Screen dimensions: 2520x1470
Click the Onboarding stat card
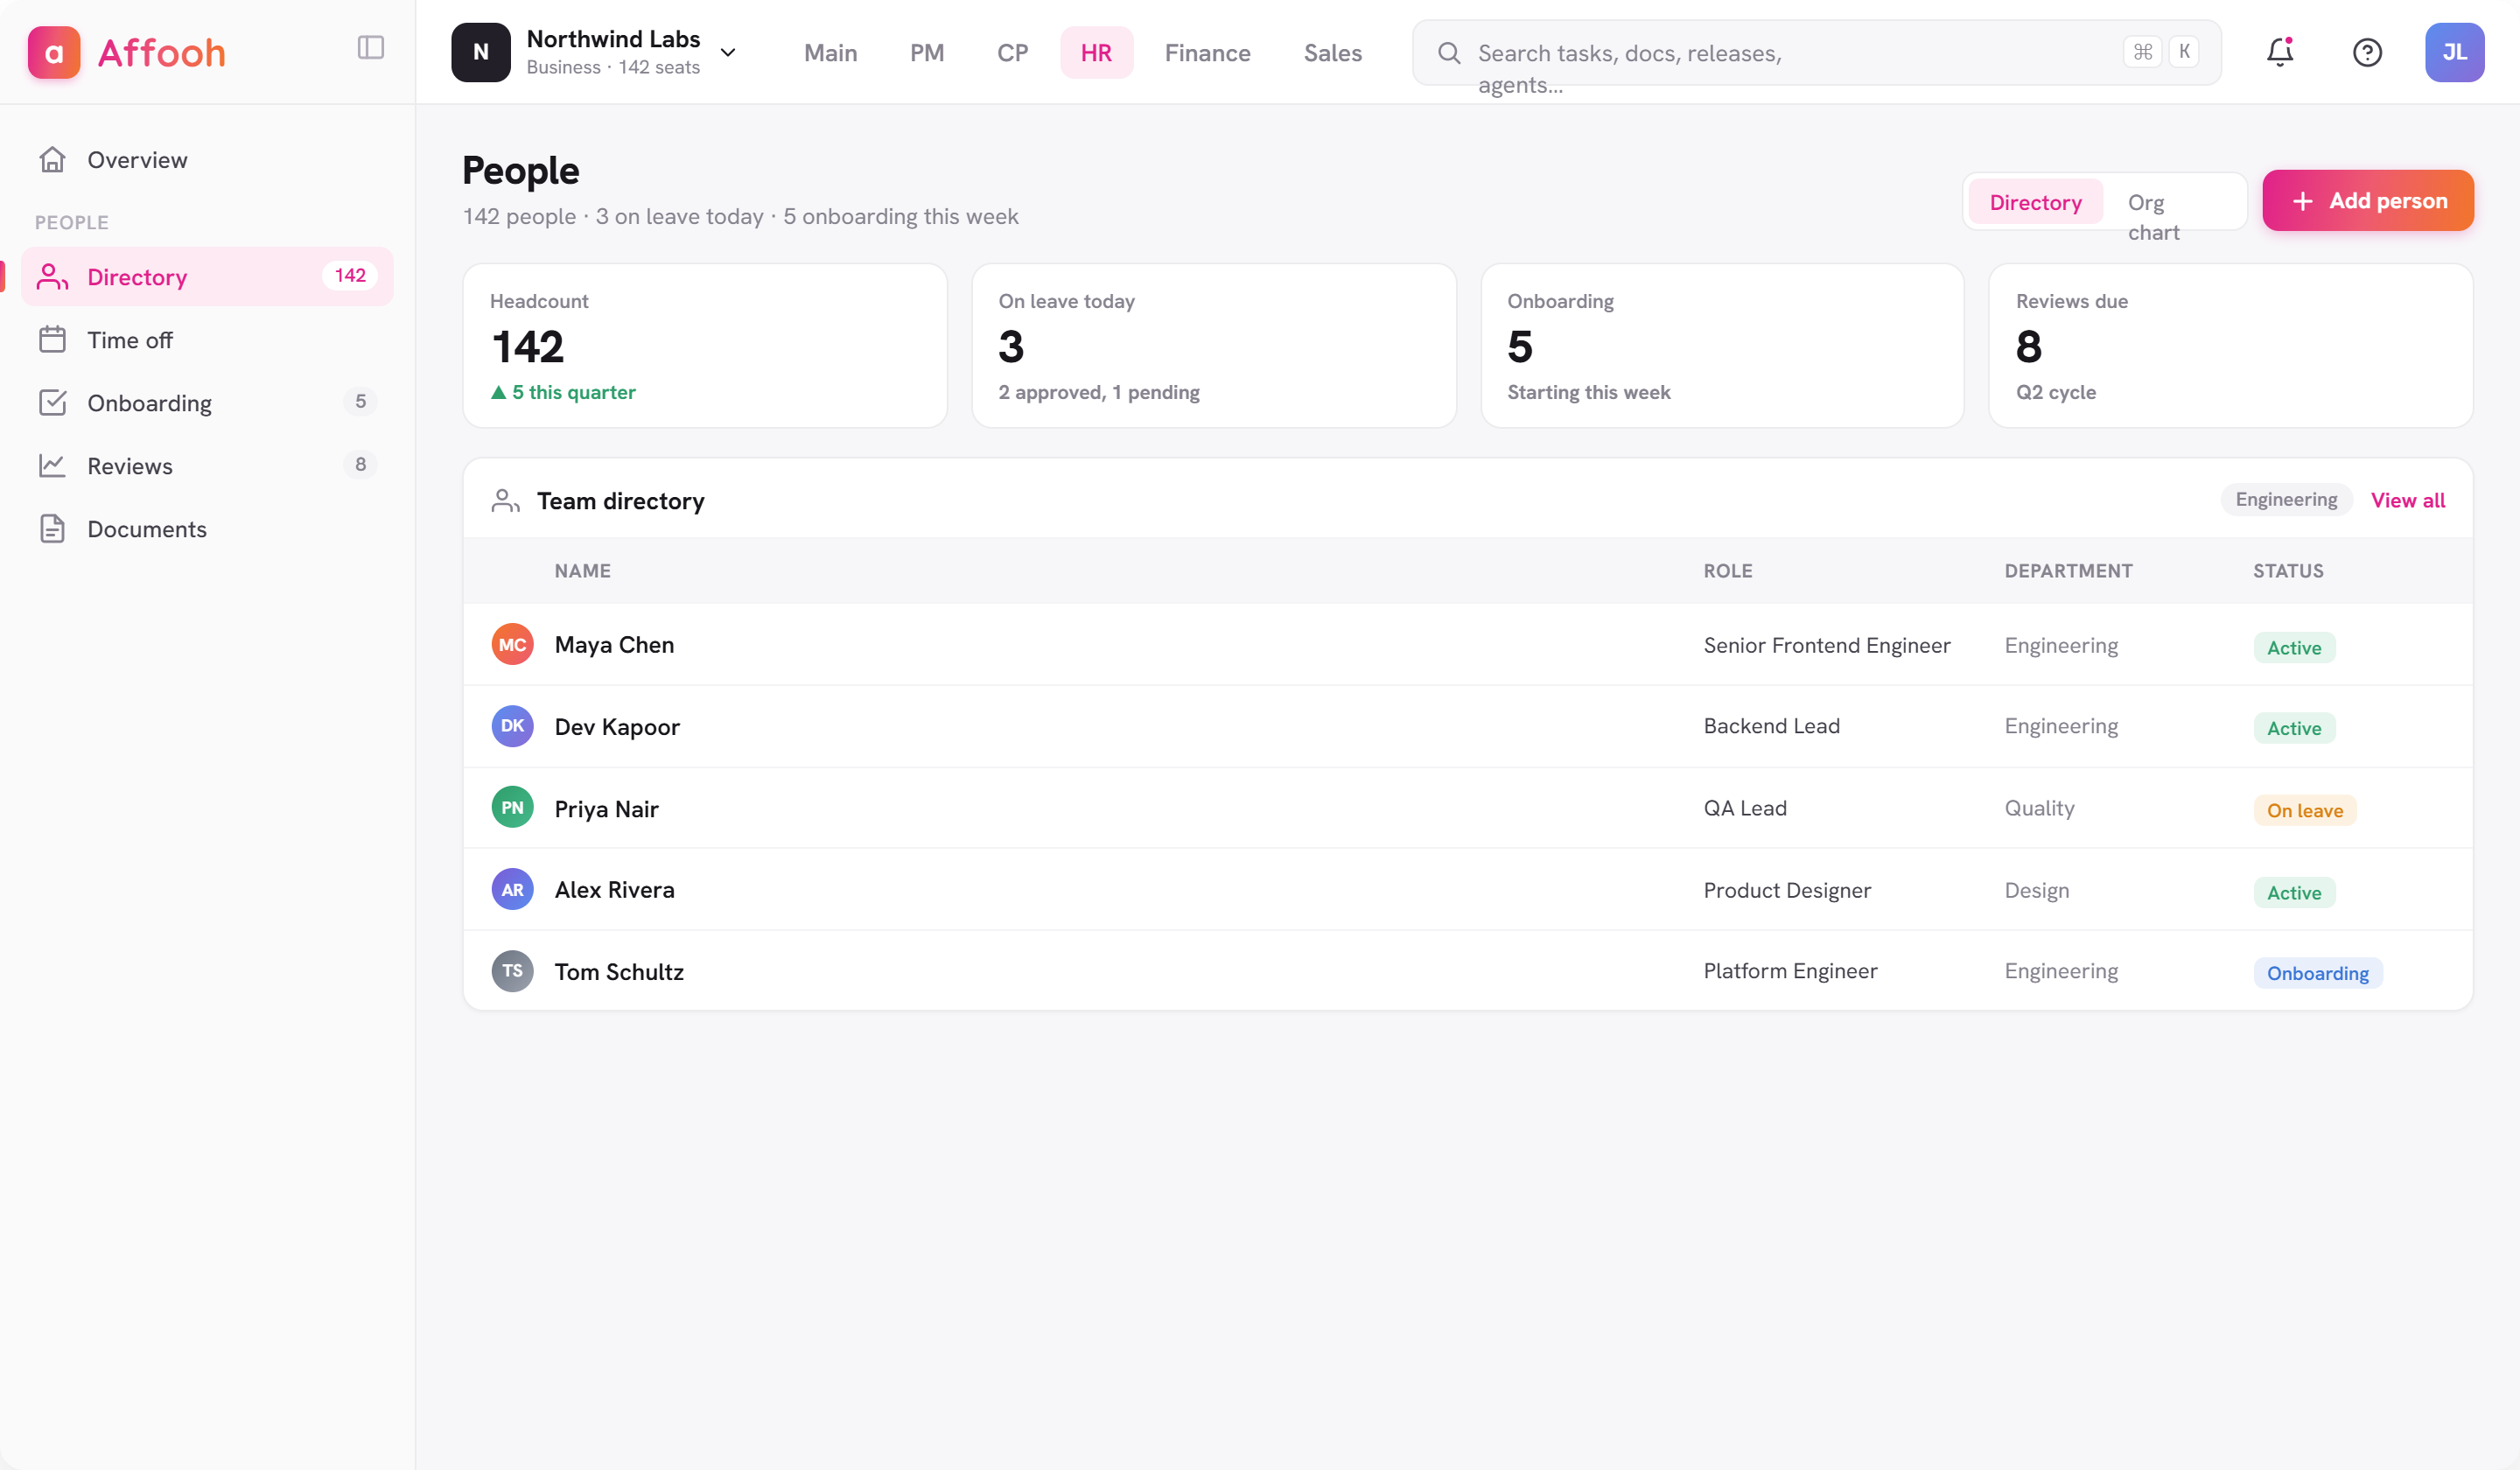pos(1722,346)
